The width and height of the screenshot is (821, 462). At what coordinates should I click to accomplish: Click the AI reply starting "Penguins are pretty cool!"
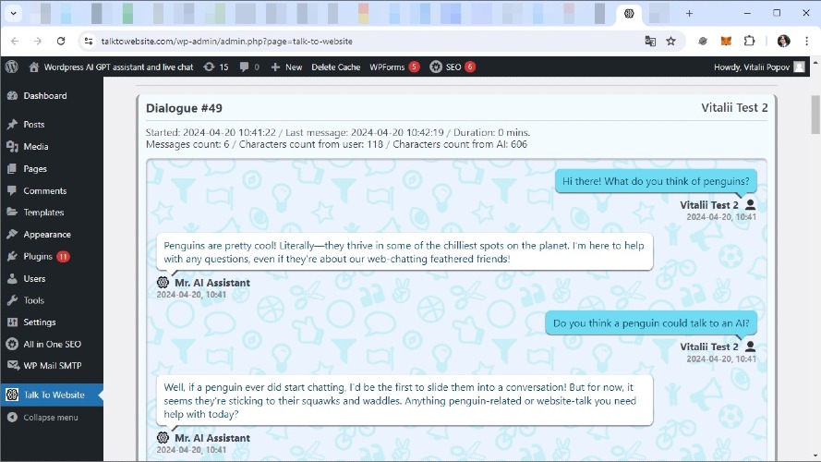point(404,252)
